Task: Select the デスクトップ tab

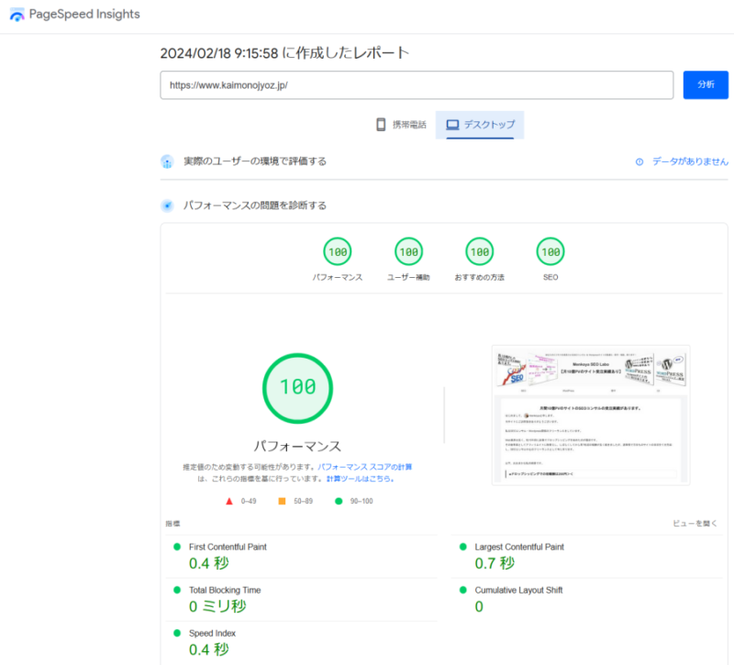Action: tap(480, 125)
